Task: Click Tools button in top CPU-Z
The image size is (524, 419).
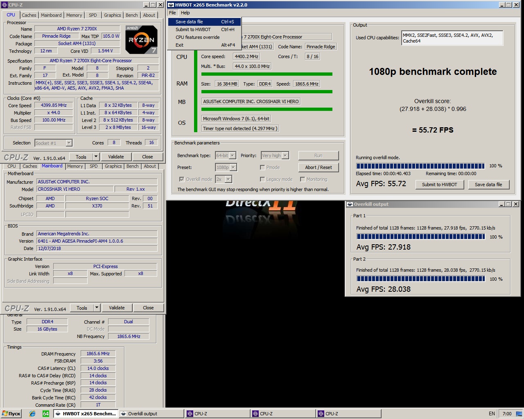Action: coord(81,157)
